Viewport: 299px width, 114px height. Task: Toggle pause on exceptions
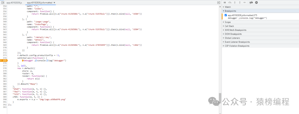click(256, 2)
